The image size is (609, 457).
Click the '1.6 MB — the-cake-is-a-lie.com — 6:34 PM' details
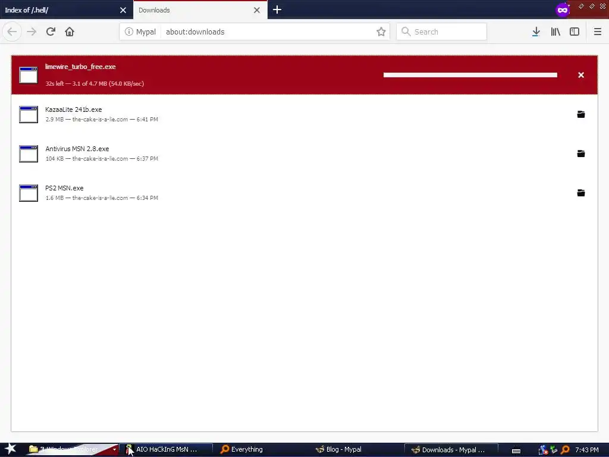[x=102, y=198]
